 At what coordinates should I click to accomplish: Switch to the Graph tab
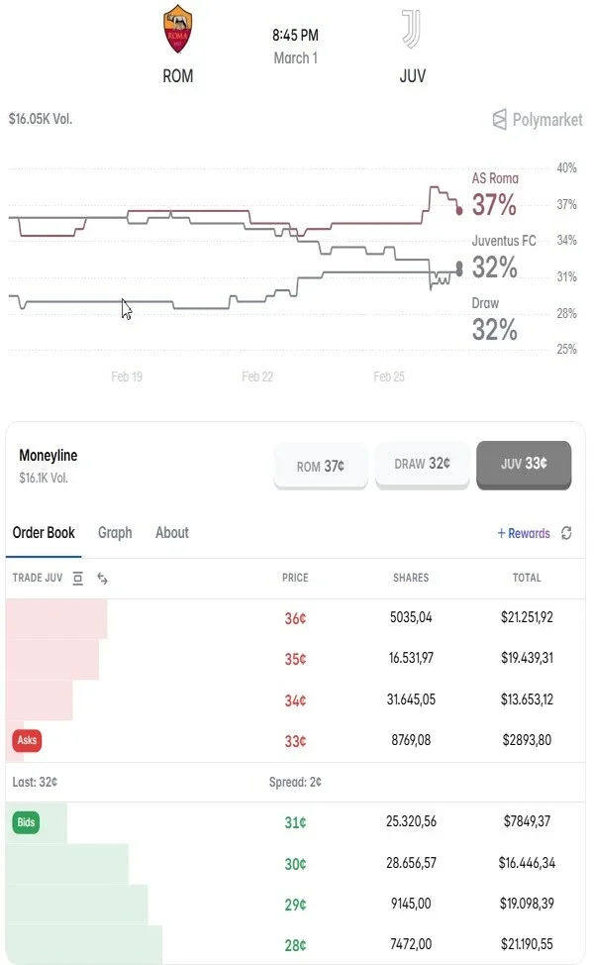pyautogui.click(x=115, y=533)
